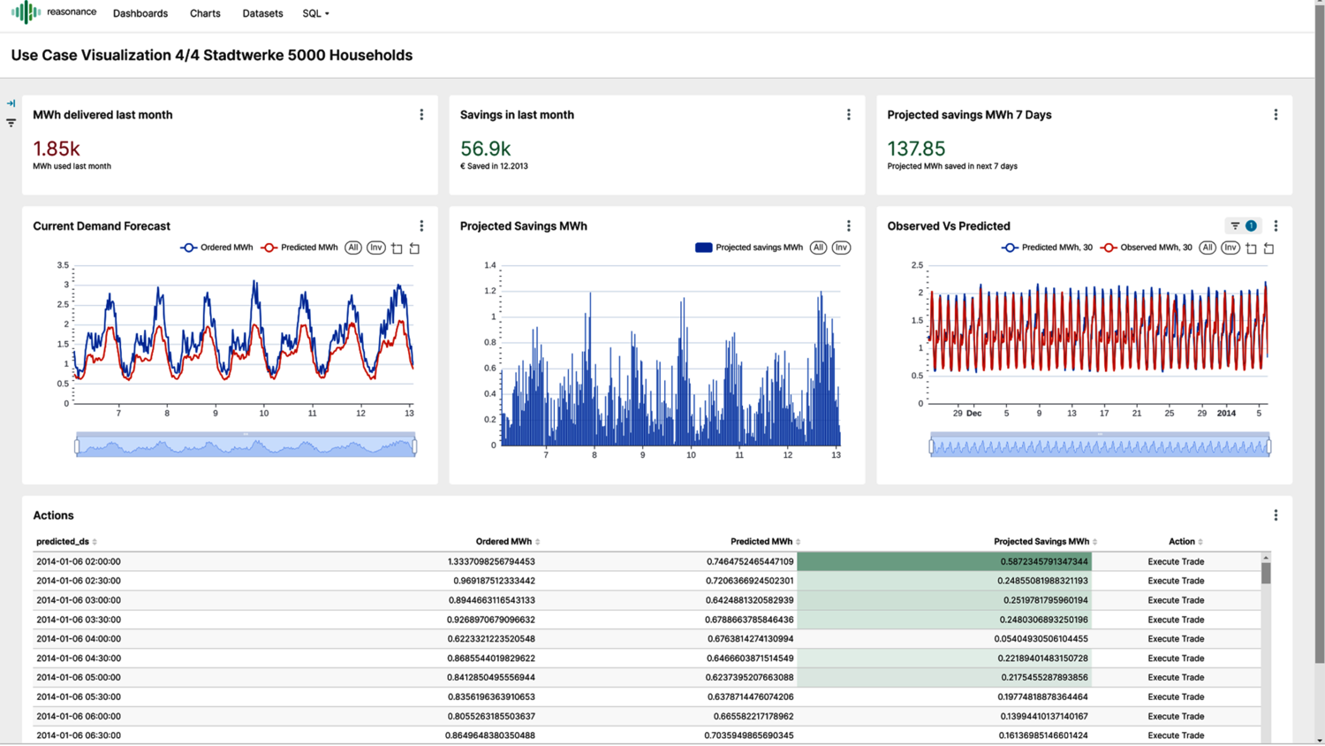Click All button on Current Demand Forecast legend

click(353, 247)
